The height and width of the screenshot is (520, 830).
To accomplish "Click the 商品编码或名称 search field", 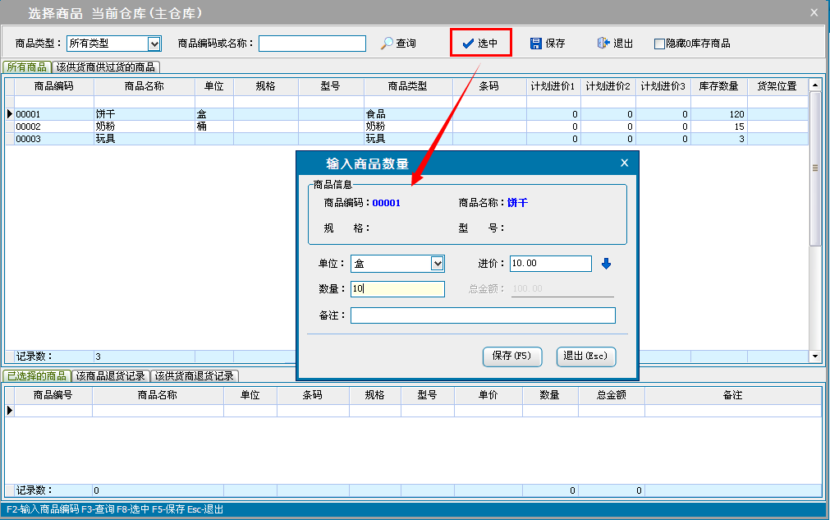I will point(312,44).
